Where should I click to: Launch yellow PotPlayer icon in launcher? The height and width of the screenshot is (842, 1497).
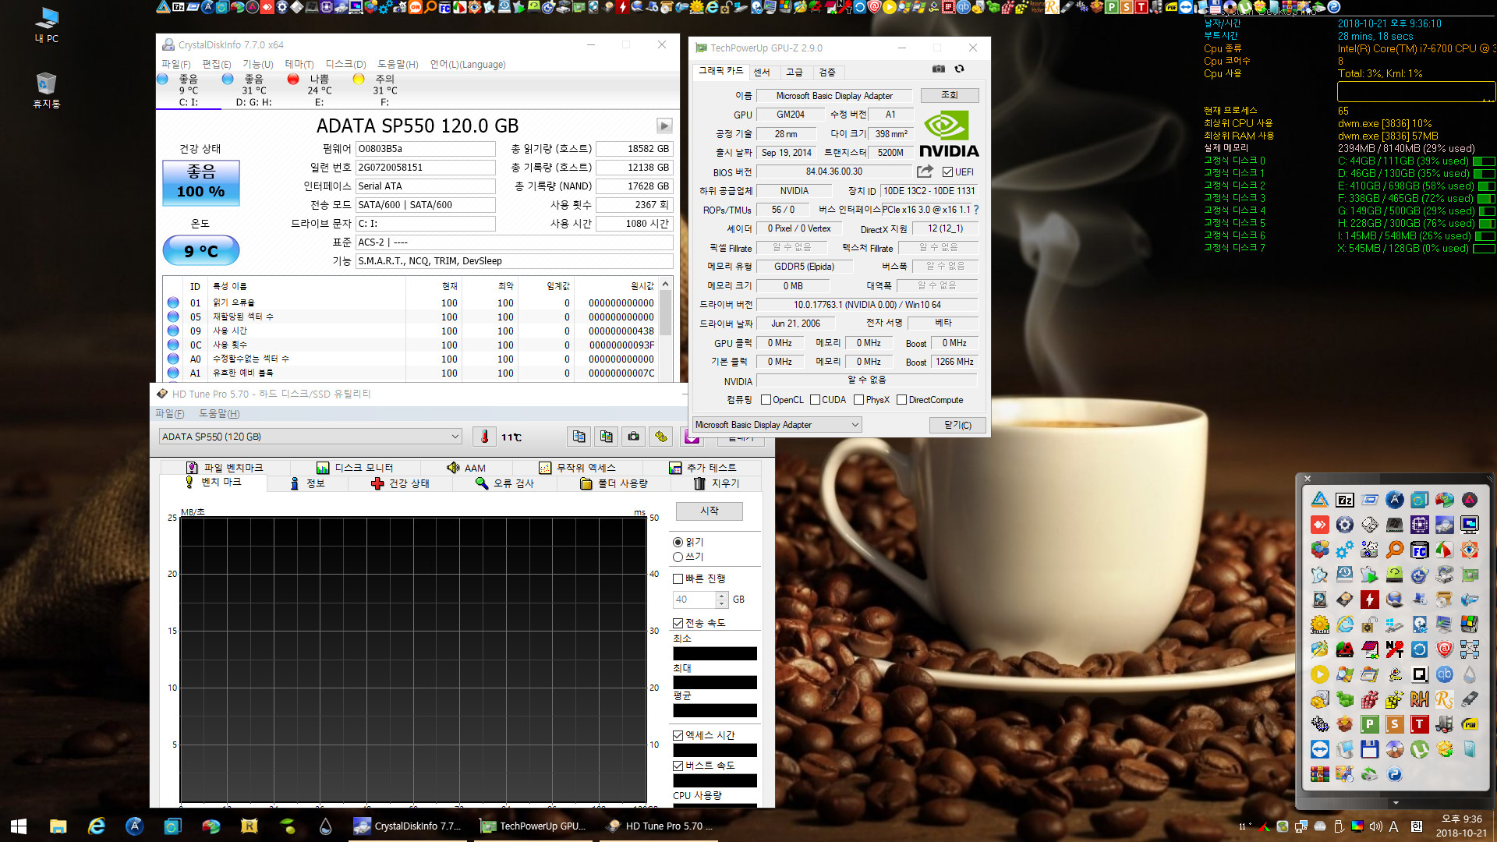(x=1320, y=675)
